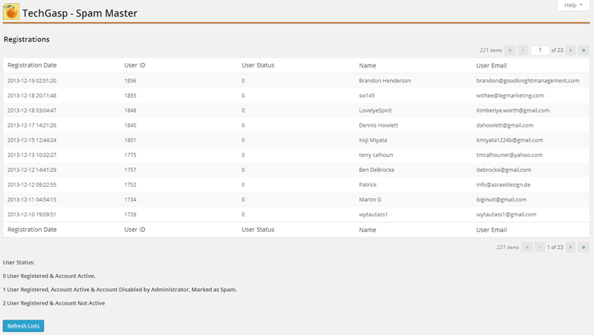Click the User Status column header
This screenshot has height=335, width=594.
pos(258,65)
